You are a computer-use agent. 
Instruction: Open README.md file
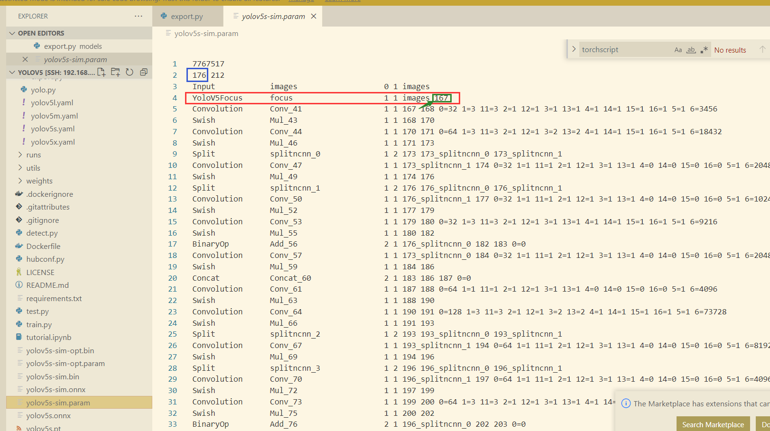(x=47, y=285)
